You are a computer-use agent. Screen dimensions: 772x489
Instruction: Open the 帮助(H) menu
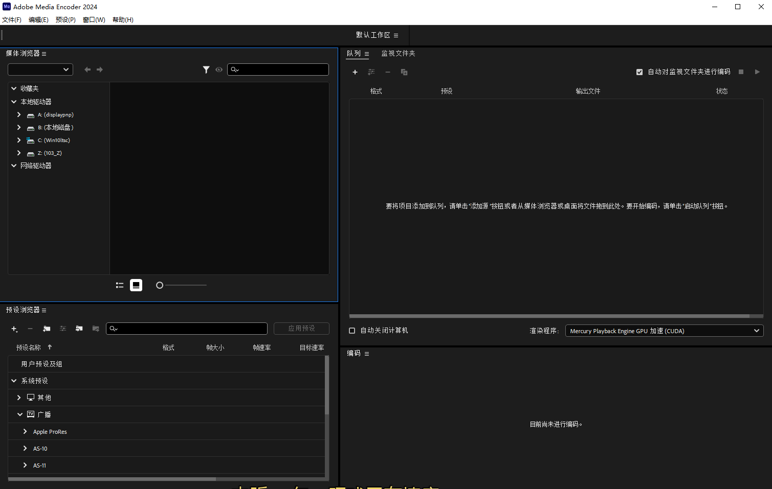pos(123,20)
